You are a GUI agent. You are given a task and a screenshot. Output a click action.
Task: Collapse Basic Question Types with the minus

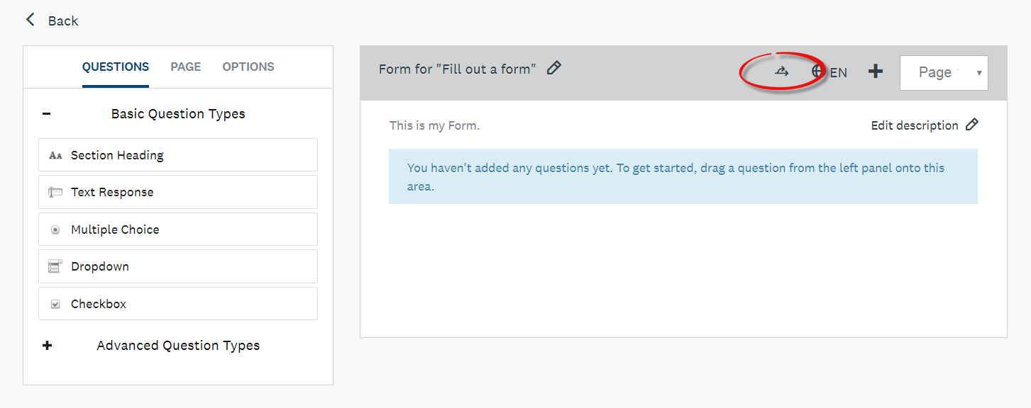tap(47, 113)
